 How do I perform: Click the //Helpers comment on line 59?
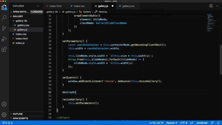pos(63,117)
